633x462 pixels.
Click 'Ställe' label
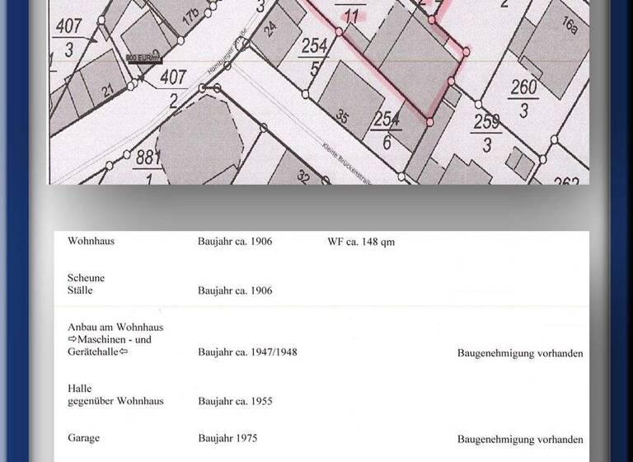(80, 290)
